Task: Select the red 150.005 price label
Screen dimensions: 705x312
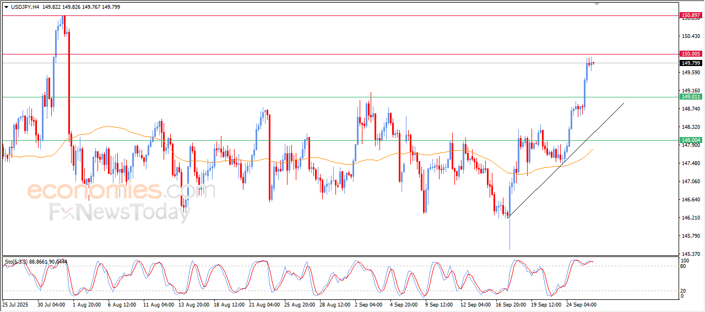Action: coord(691,54)
